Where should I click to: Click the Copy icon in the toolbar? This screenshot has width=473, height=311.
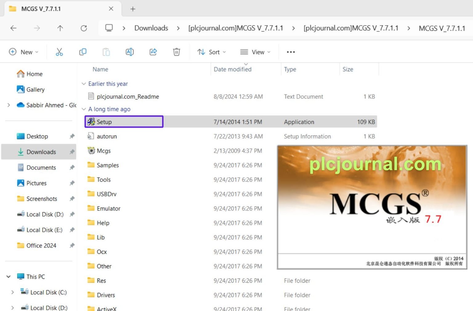(x=83, y=52)
